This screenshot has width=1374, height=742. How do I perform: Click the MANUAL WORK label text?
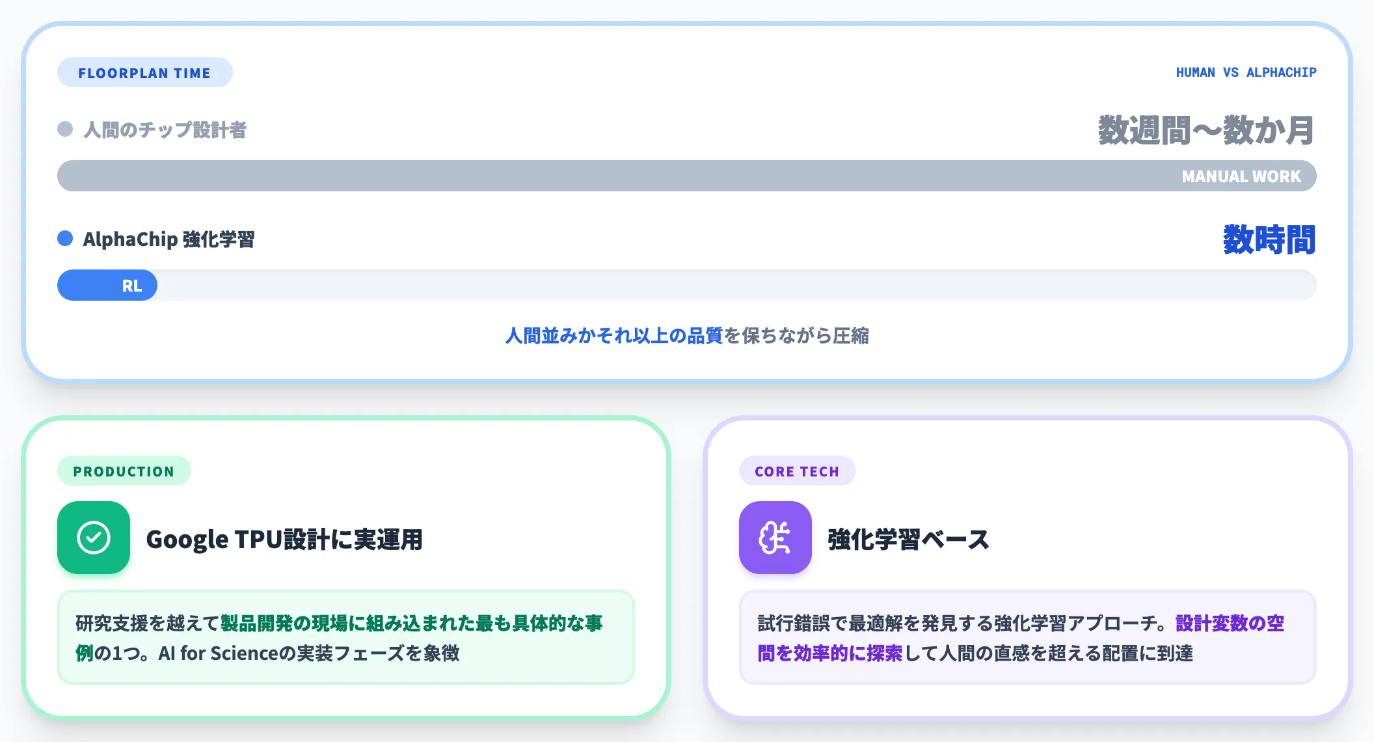coord(1241,176)
